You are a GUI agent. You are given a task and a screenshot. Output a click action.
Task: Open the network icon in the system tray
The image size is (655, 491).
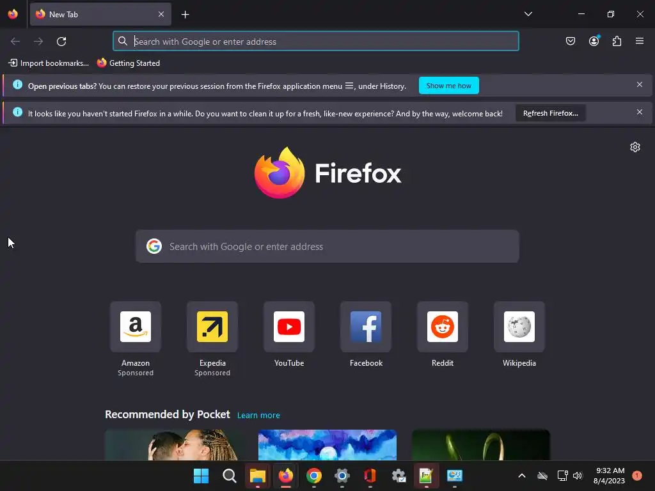pos(563,476)
